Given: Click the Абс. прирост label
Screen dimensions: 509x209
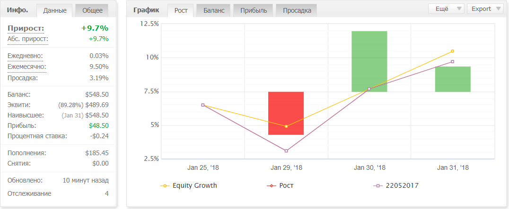Looking at the screenshot, I should tap(28, 40).
